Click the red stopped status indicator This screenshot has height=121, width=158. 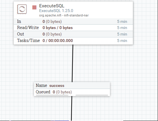click(x=34, y=7)
